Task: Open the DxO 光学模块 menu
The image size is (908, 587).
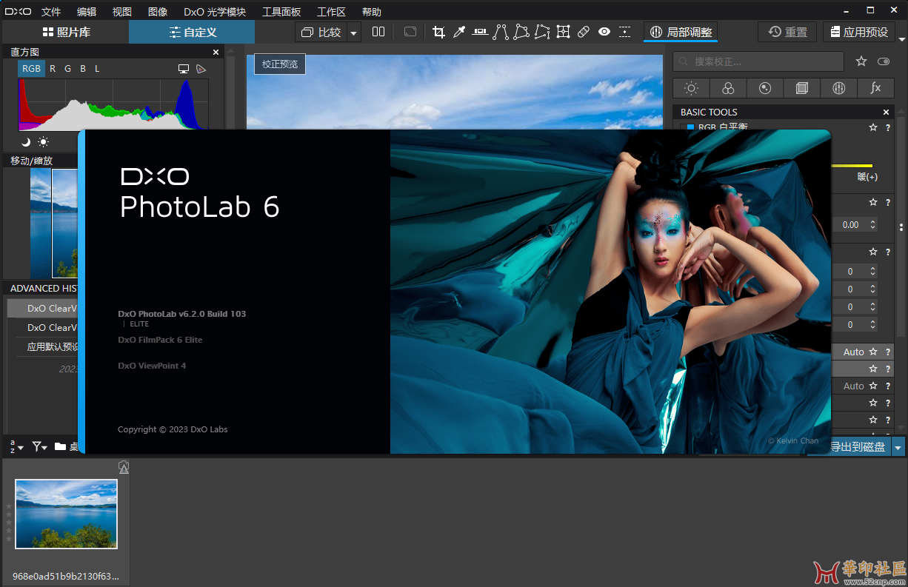Action: (x=215, y=12)
